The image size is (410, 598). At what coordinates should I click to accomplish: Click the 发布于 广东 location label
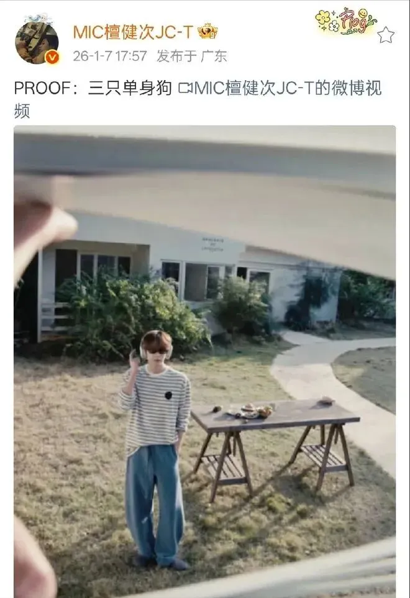click(x=192, y=56)
